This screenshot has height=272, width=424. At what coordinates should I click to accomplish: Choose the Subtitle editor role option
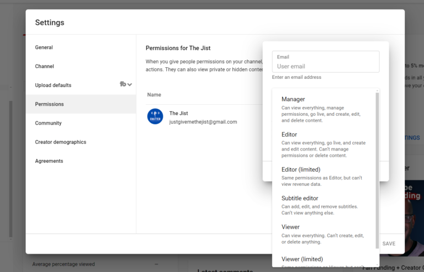pyautogui.click(x=324, y=205)
